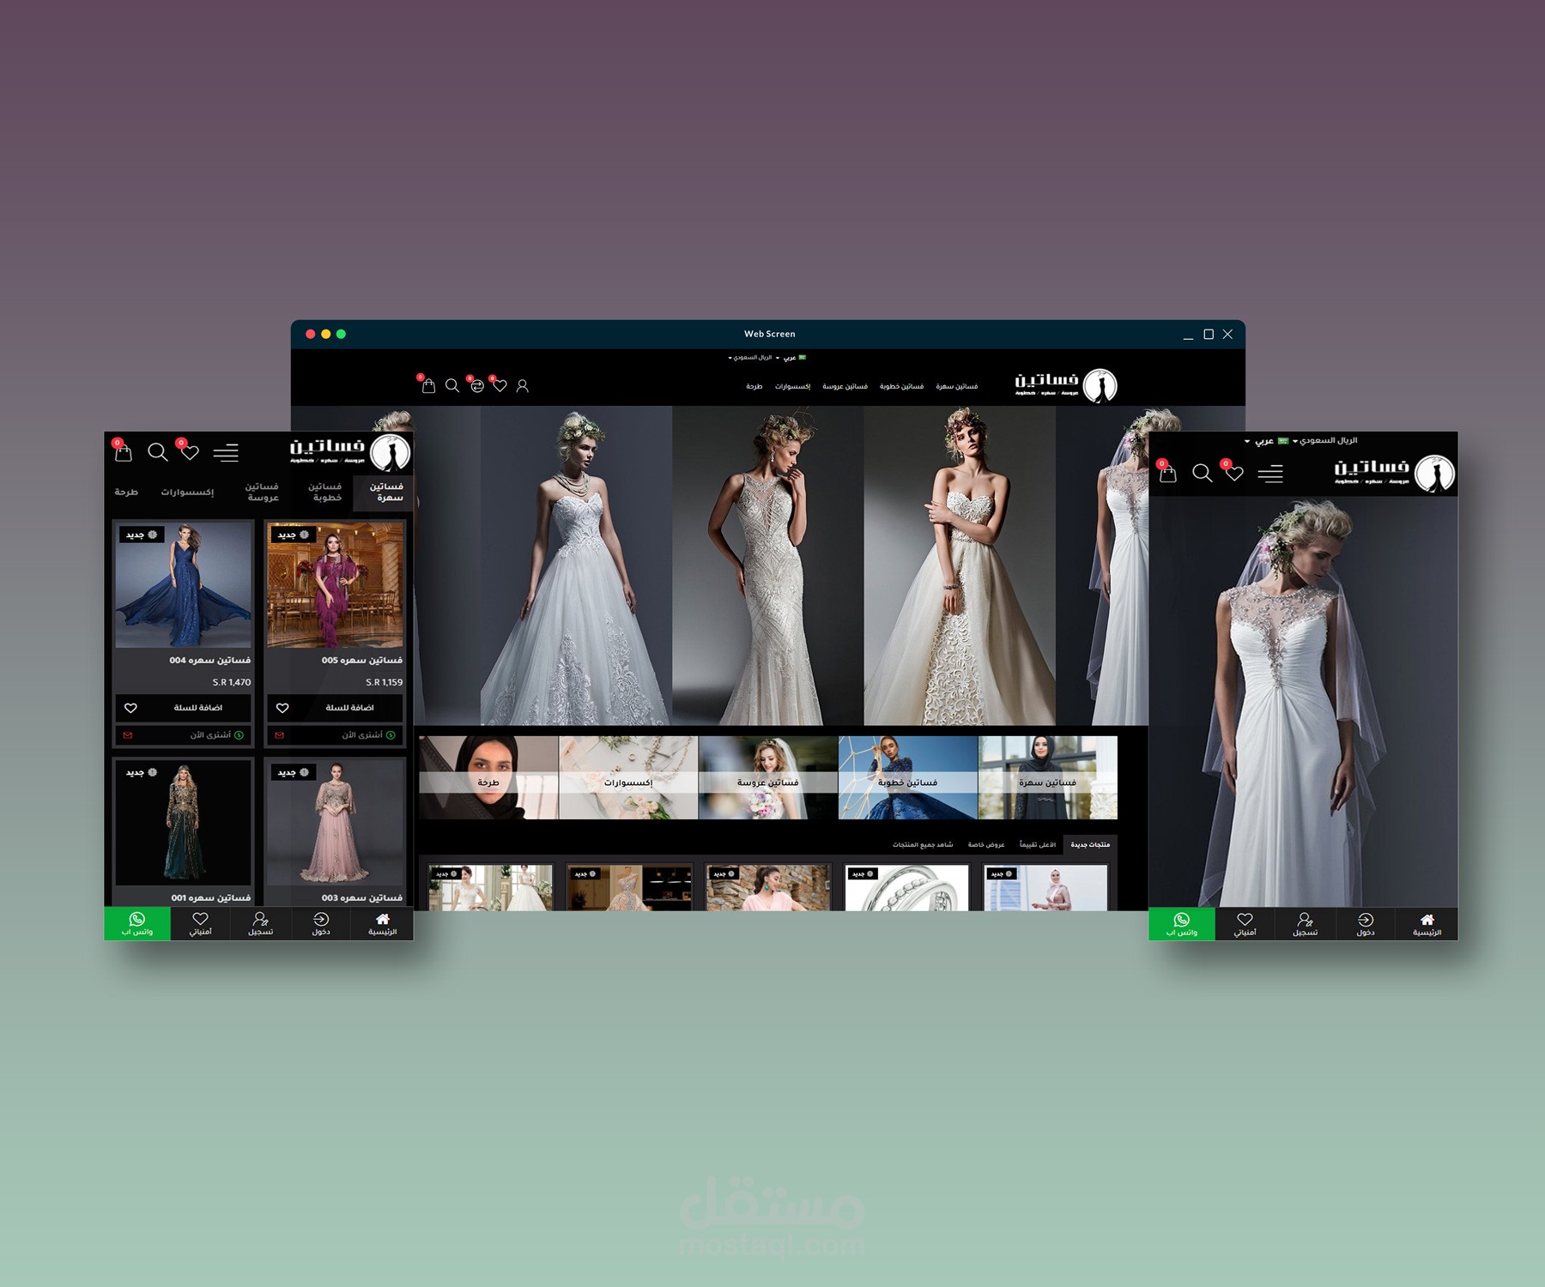Click compare arrows icon in web header
This screenshot has width=1545, height=1287.
tap(477, 386)
